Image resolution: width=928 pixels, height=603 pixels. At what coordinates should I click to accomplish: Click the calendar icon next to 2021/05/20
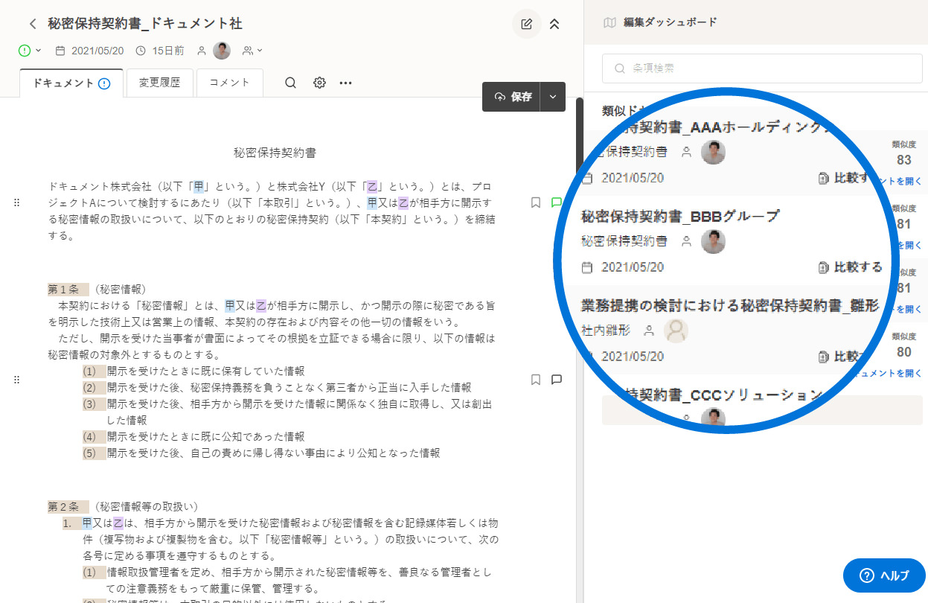(x=60, y=51)
